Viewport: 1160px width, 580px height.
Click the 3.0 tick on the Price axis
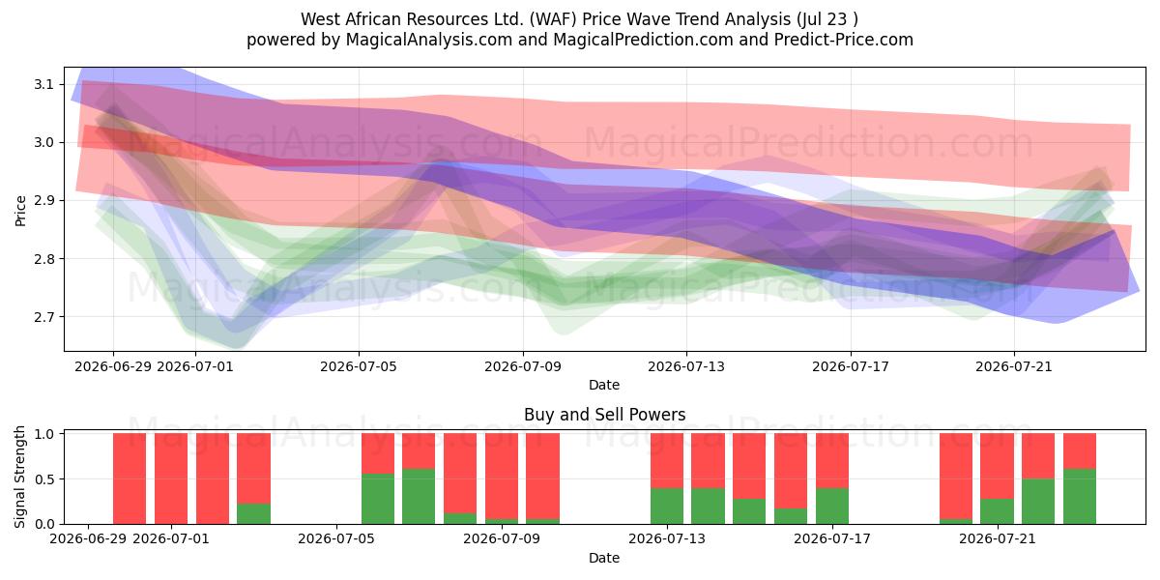click(42, 143)
